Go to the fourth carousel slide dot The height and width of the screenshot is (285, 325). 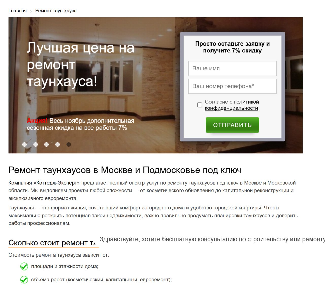(58, 144)
